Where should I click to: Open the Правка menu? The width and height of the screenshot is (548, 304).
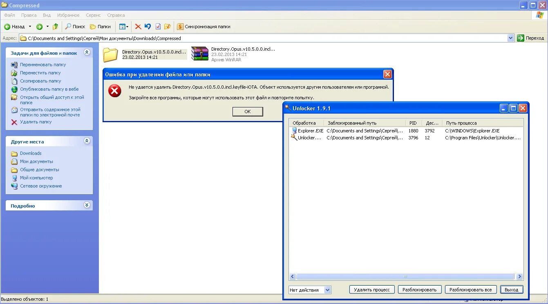pyautogui.click(x=29, y=15)
